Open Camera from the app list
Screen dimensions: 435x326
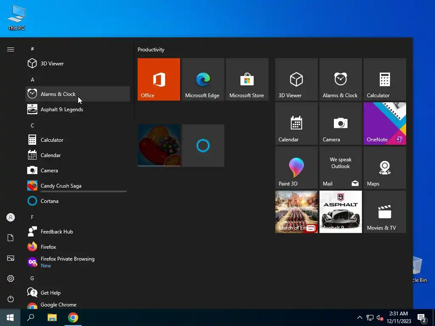coord(78,170)
